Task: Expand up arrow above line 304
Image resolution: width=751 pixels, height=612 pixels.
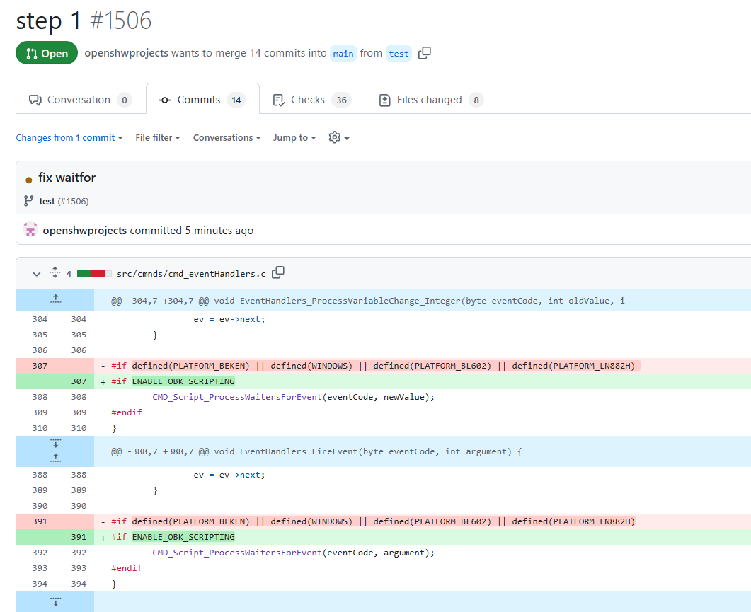Action: [x=55, y=300]
